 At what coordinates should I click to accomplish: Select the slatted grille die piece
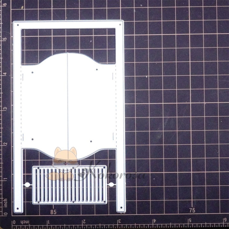(70, 185)
